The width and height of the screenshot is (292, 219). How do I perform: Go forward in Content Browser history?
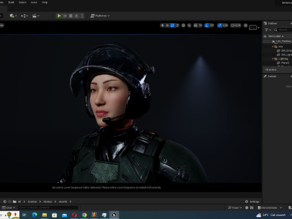pos(10,201)
